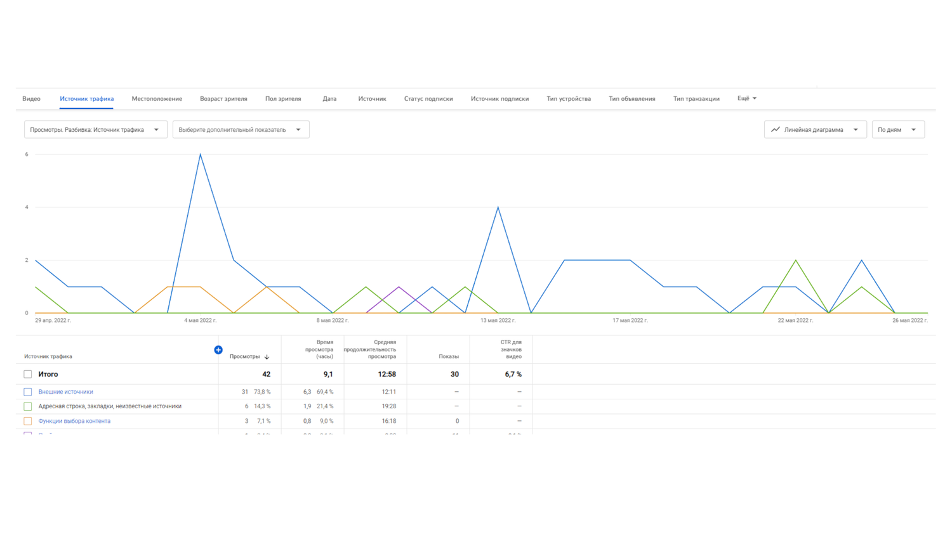The image size is (952, 535).
Task: Switch to the Видео tab
Action: pos(31,99)
